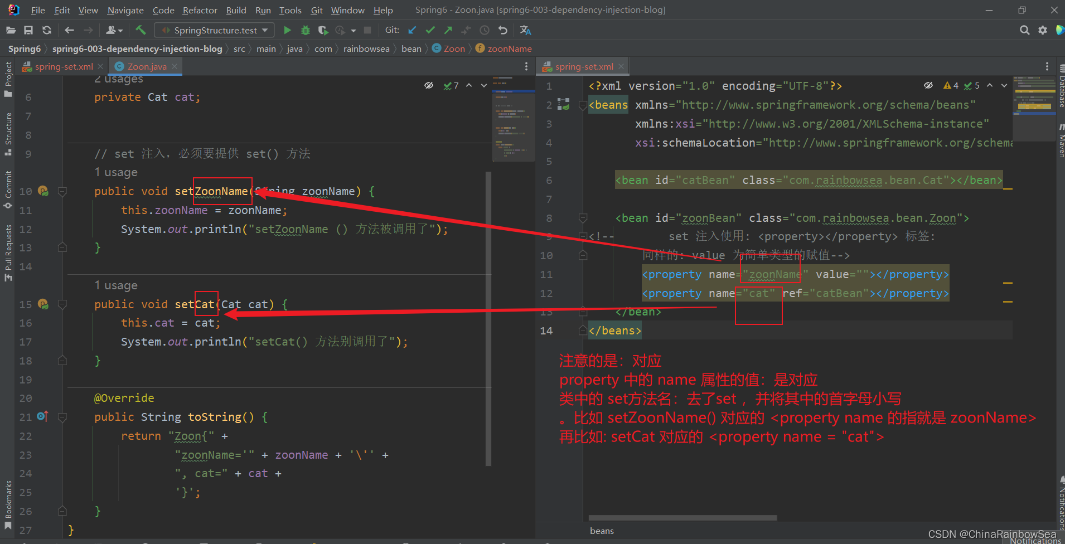Click '1 usage' hint above setZoonName
This screenshot has height=544, width=1065.
(116, 172)
